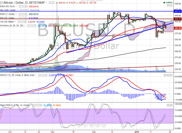182x133 pixels.
Task: Remove the MA (200, close) indicator
Action: (x=27, y=10)
